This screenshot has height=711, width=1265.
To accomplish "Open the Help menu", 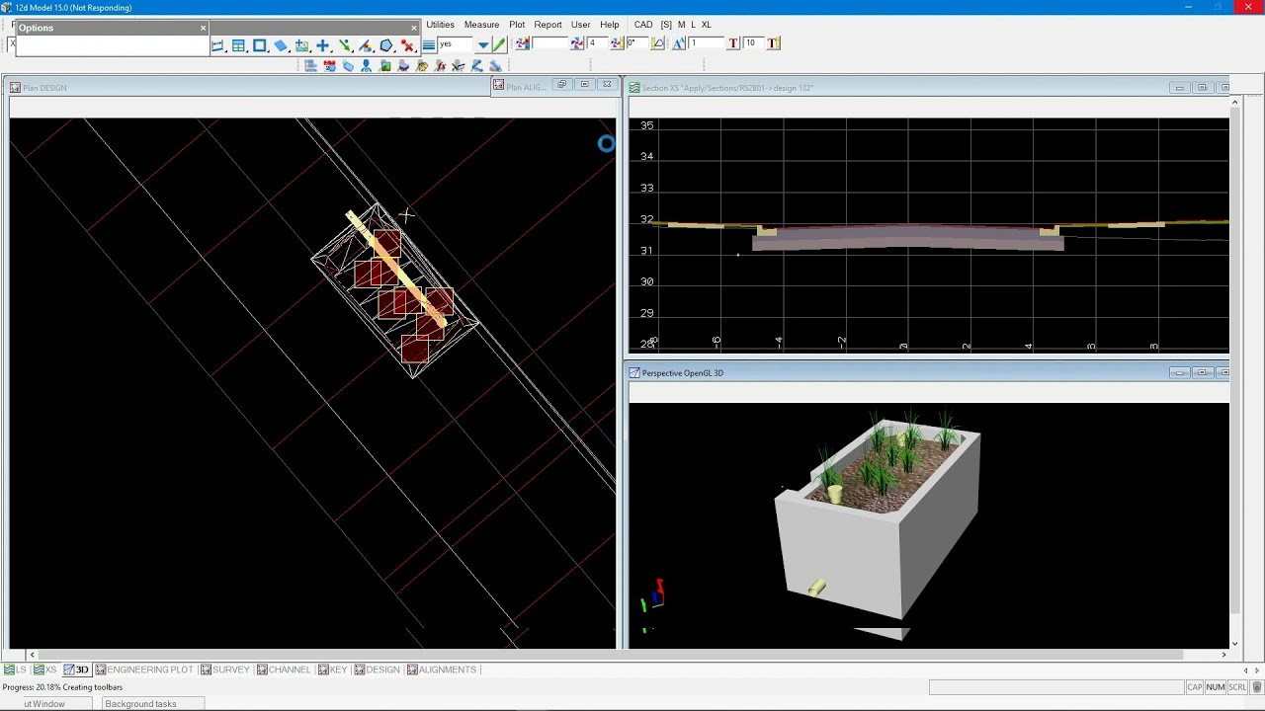I will [609, 25].
